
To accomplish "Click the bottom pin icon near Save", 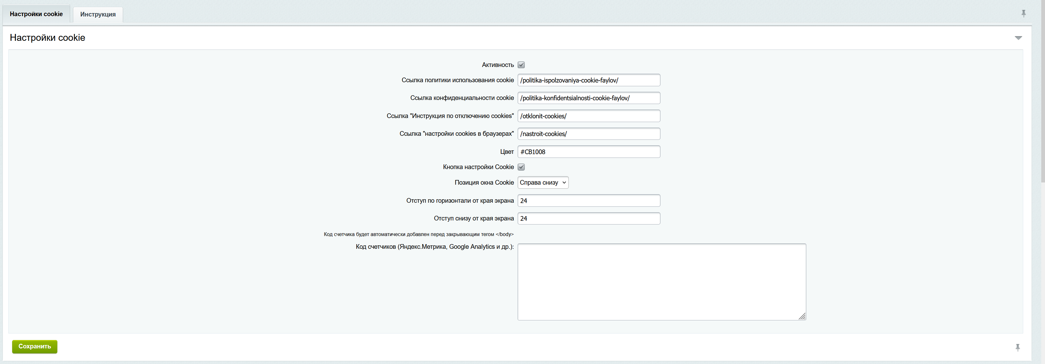I will [x=1017, y=347].
